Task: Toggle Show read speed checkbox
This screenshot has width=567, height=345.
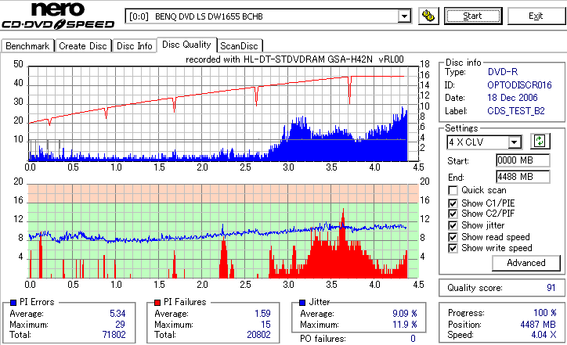Action: (453, 237)
